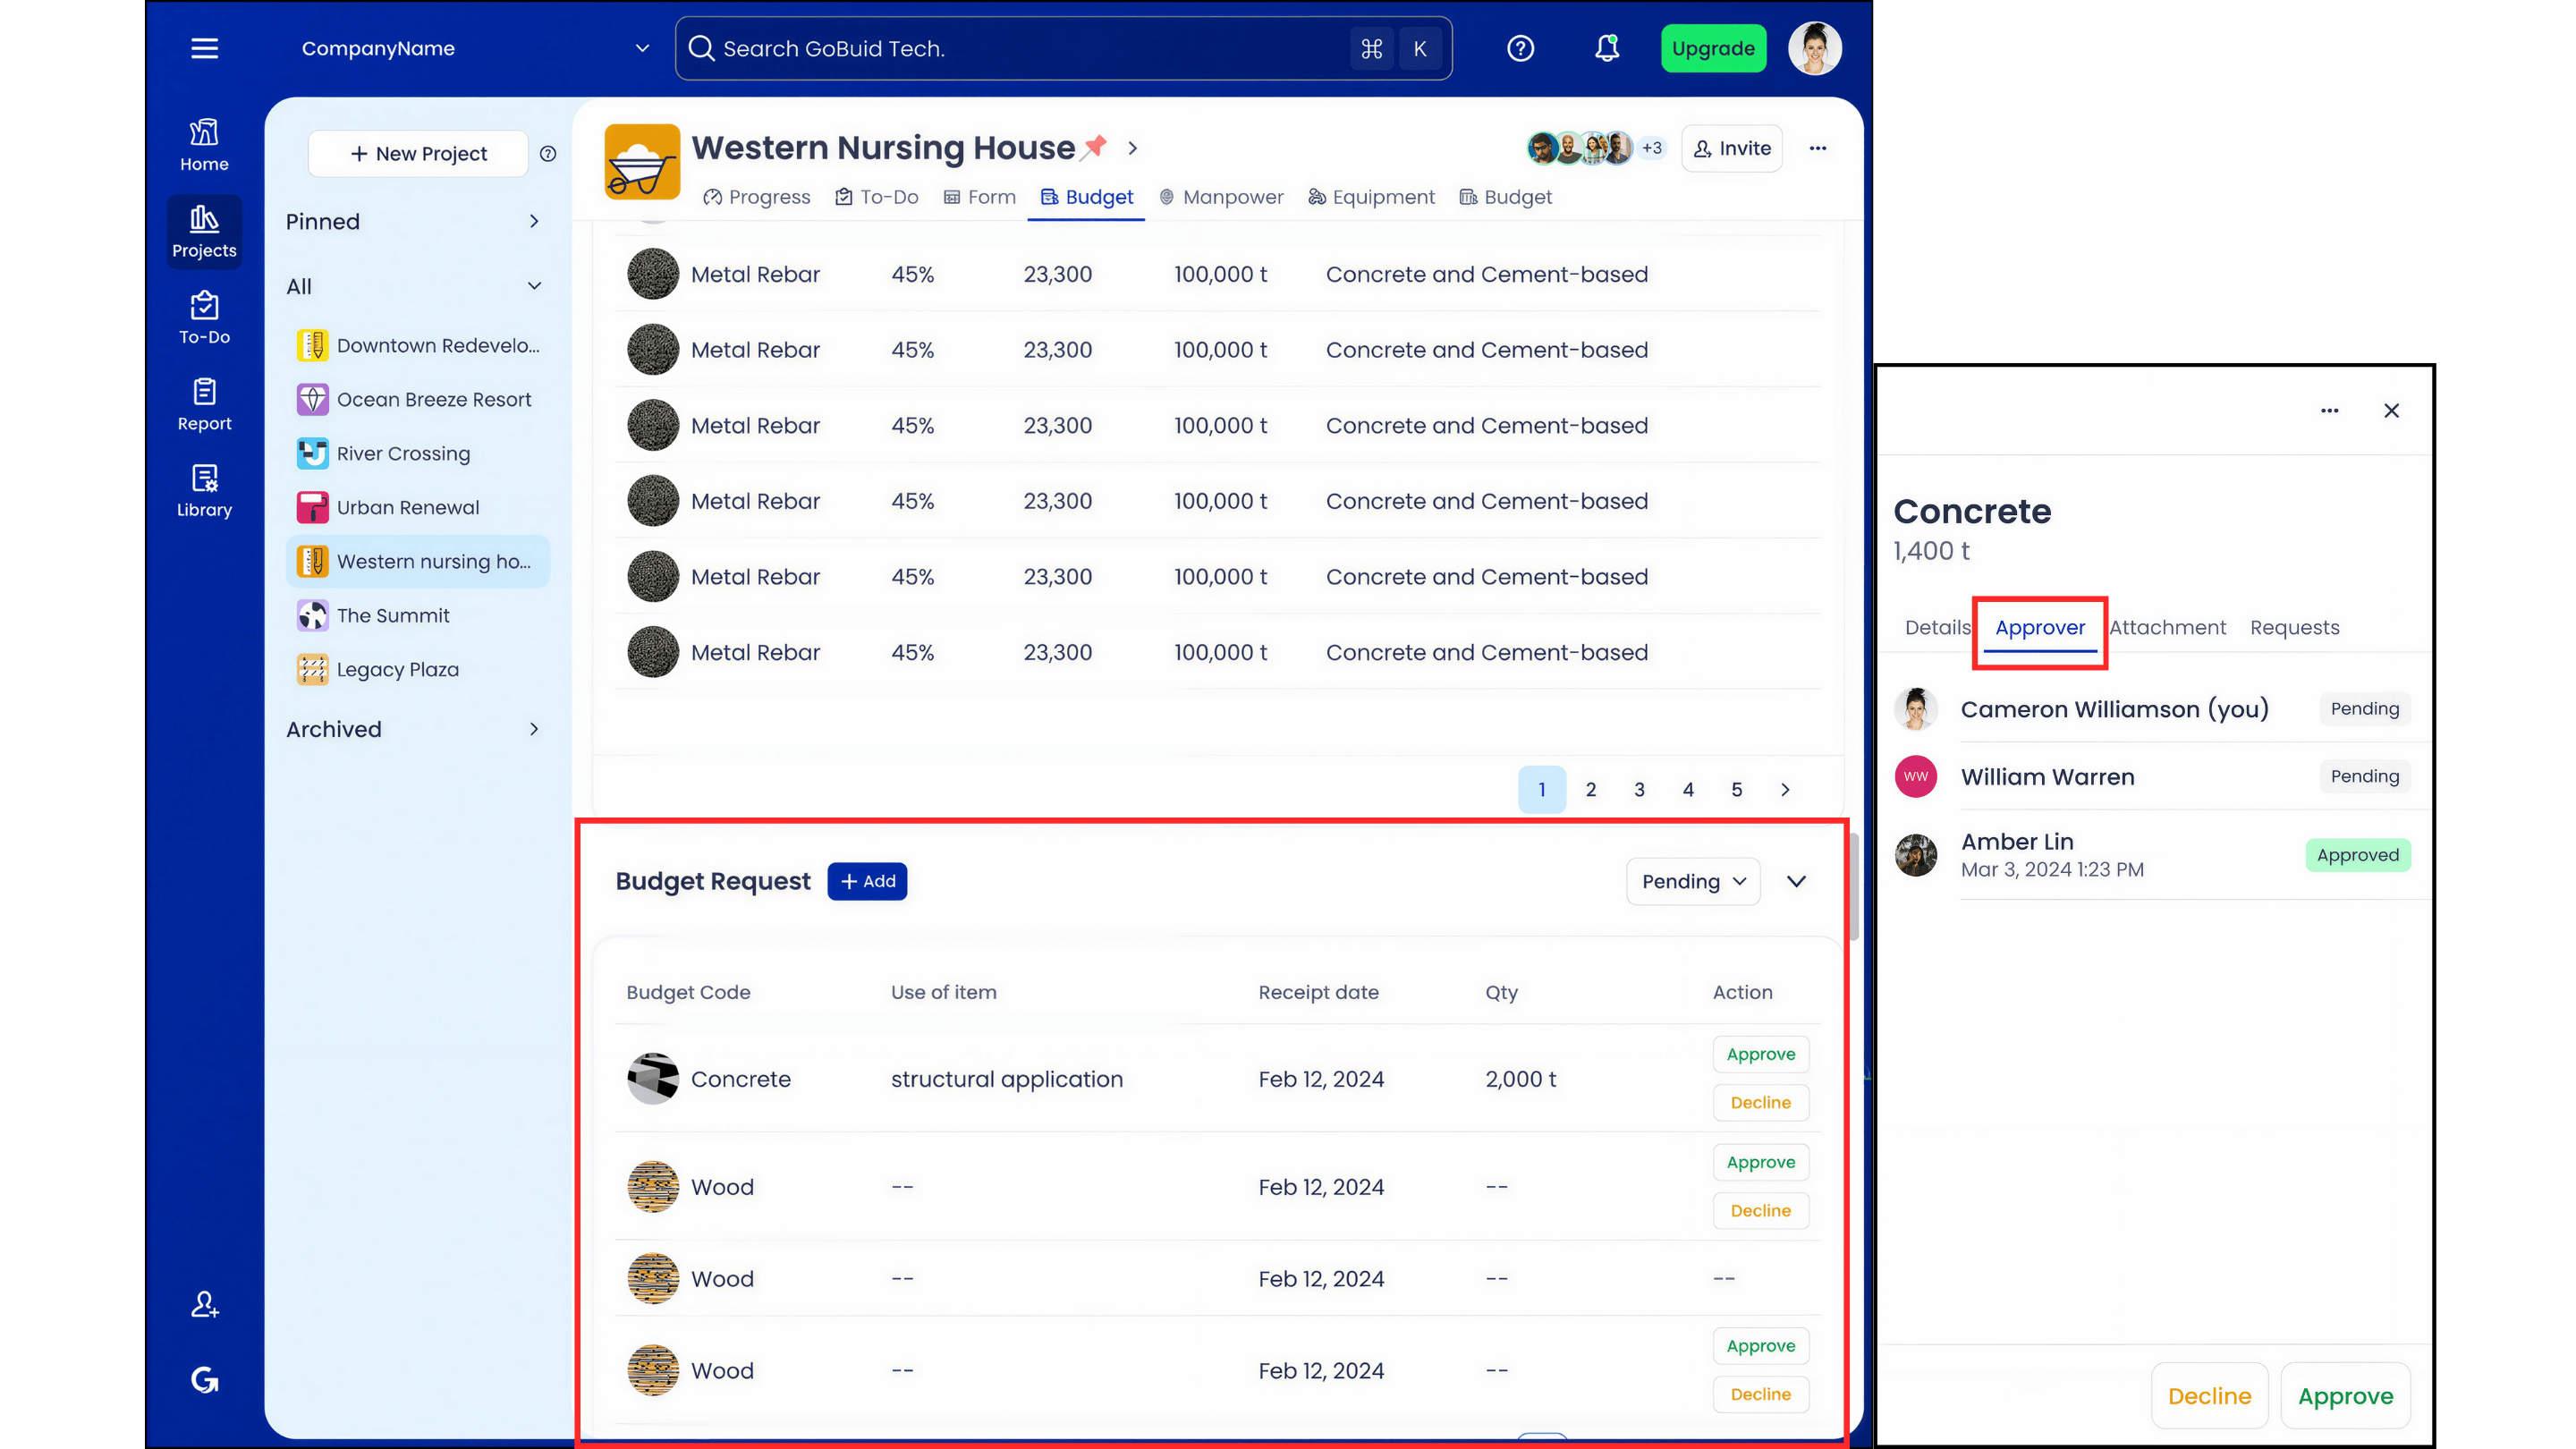Screen dimensions: 2576x1449
Task: Collapse the All projects list
Action: (534, 286)
